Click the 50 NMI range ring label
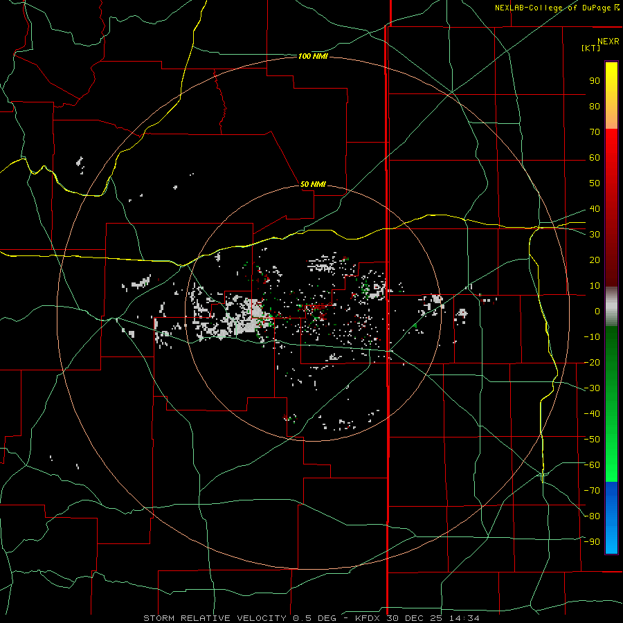 click(313, 184)
